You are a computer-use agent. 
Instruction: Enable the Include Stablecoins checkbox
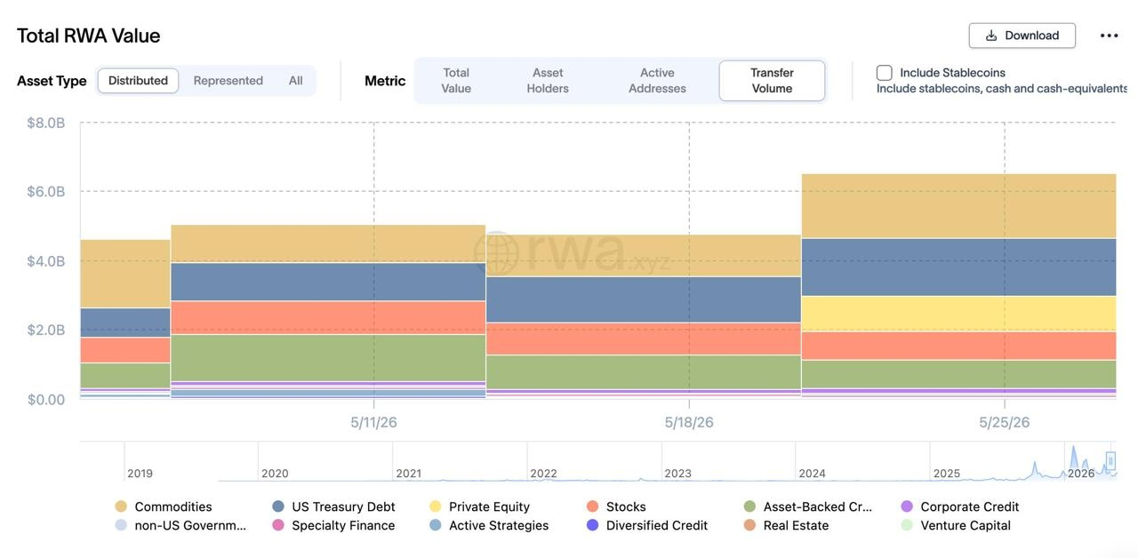click(885, 73)
